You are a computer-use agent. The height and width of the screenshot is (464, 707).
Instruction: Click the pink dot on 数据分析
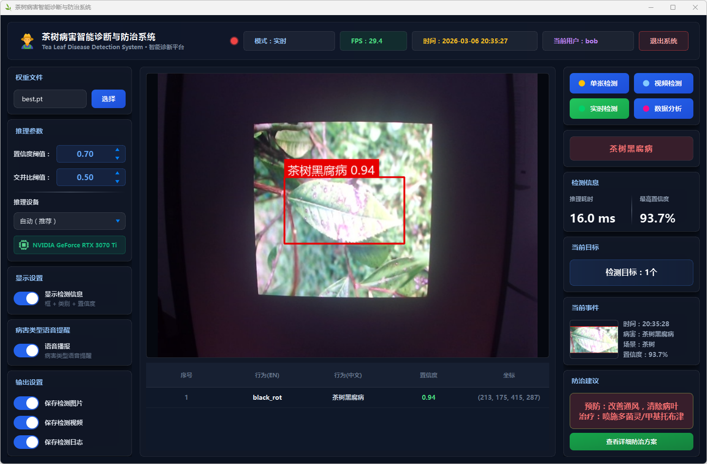(x=646, y=109)
